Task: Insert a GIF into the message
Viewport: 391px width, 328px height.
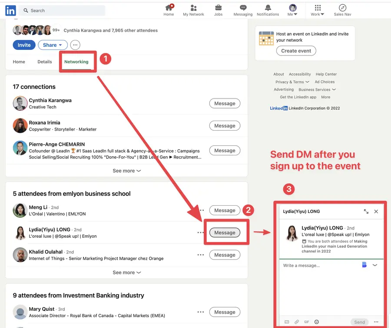Action: coord(306,322)
